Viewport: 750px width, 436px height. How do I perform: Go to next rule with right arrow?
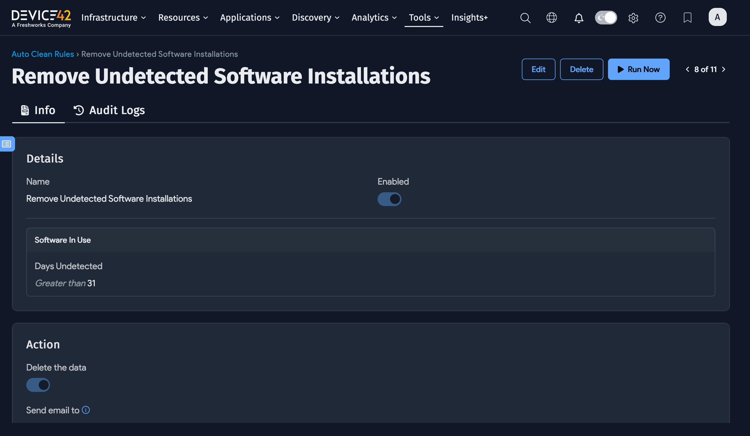pyautogui.click(x=723, y=69)
